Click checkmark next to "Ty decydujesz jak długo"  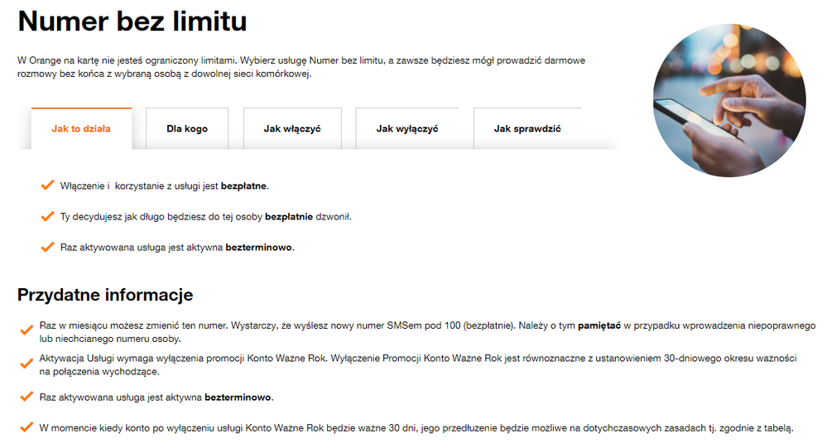click(x=47, y=216)
